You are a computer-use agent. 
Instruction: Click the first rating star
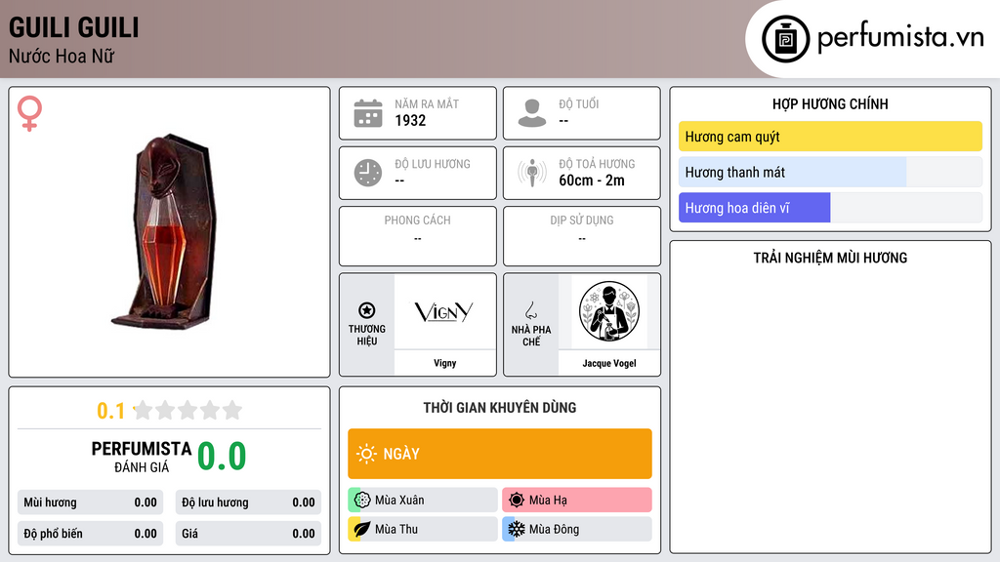[x=144, y=410]
